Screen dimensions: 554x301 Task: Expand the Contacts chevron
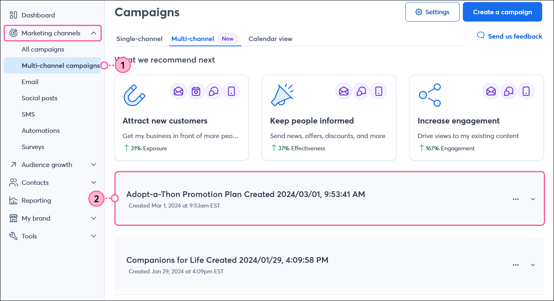pyautogui.click(x=94, y=182)
